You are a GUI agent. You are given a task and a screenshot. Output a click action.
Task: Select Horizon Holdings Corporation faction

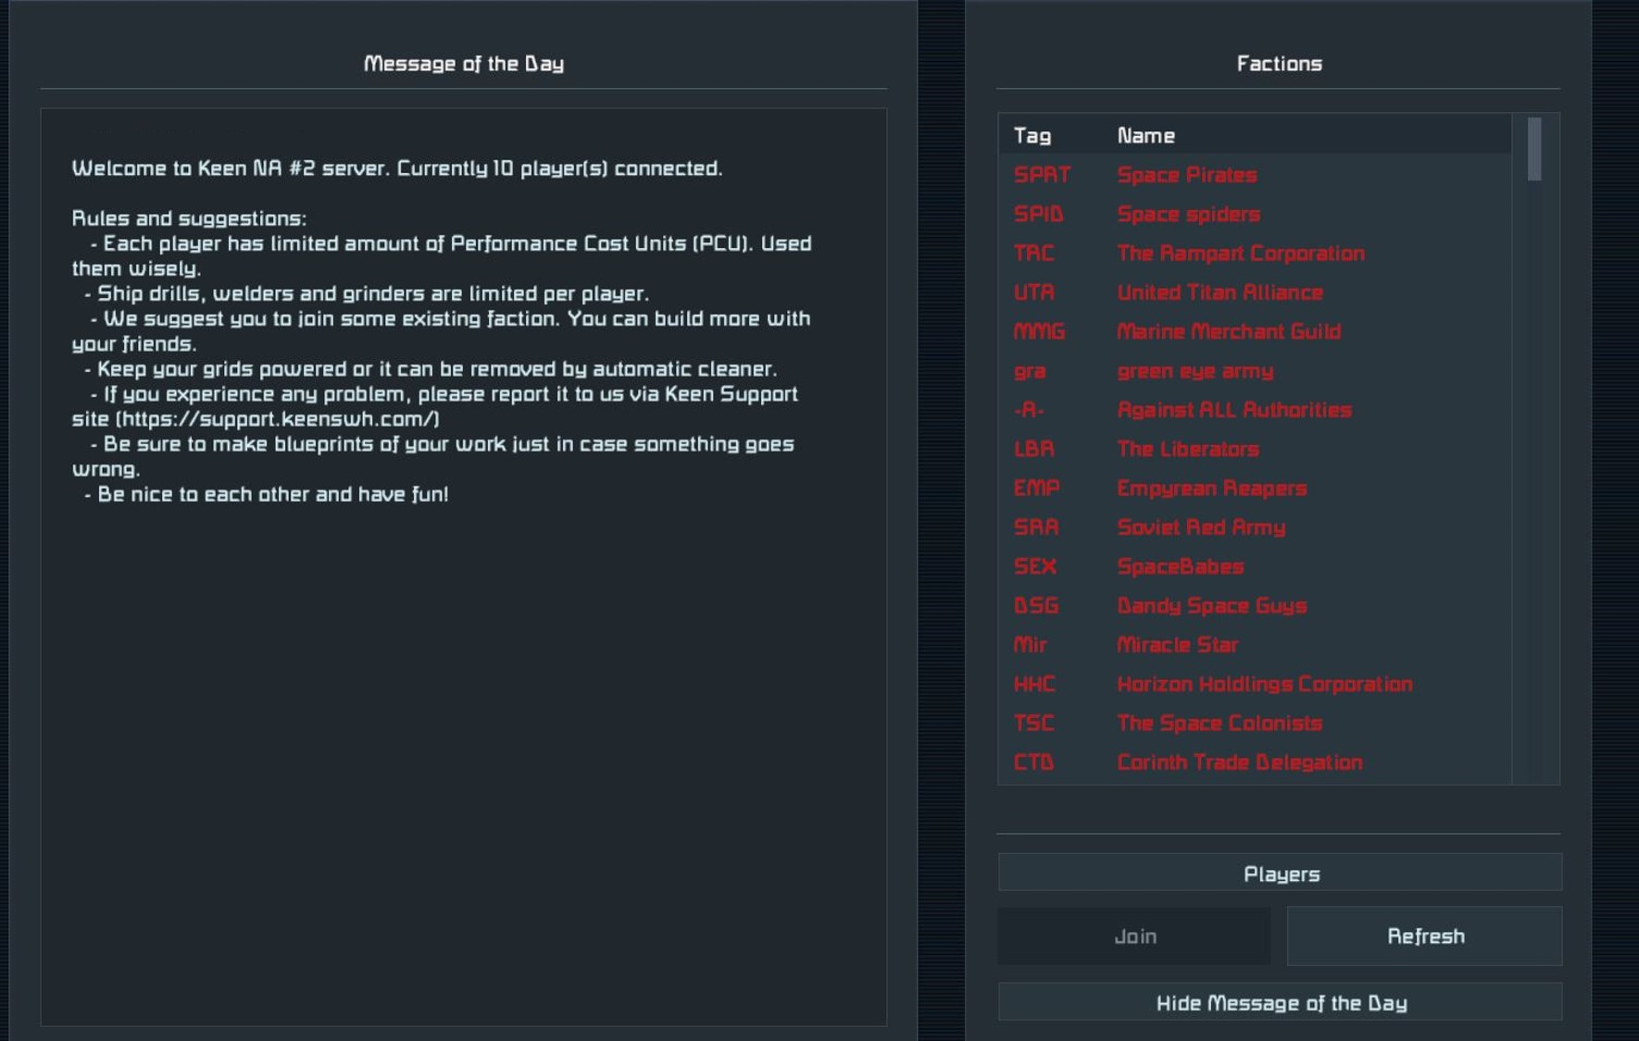[1255, 684]
